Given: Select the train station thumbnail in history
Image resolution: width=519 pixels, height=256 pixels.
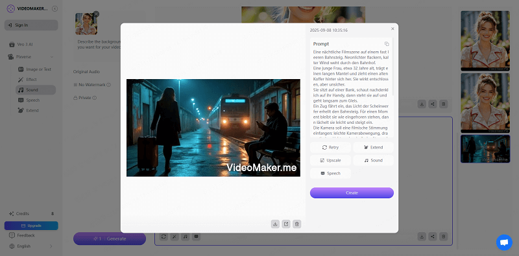Looking at the screenshot, I should coord(485,149).
